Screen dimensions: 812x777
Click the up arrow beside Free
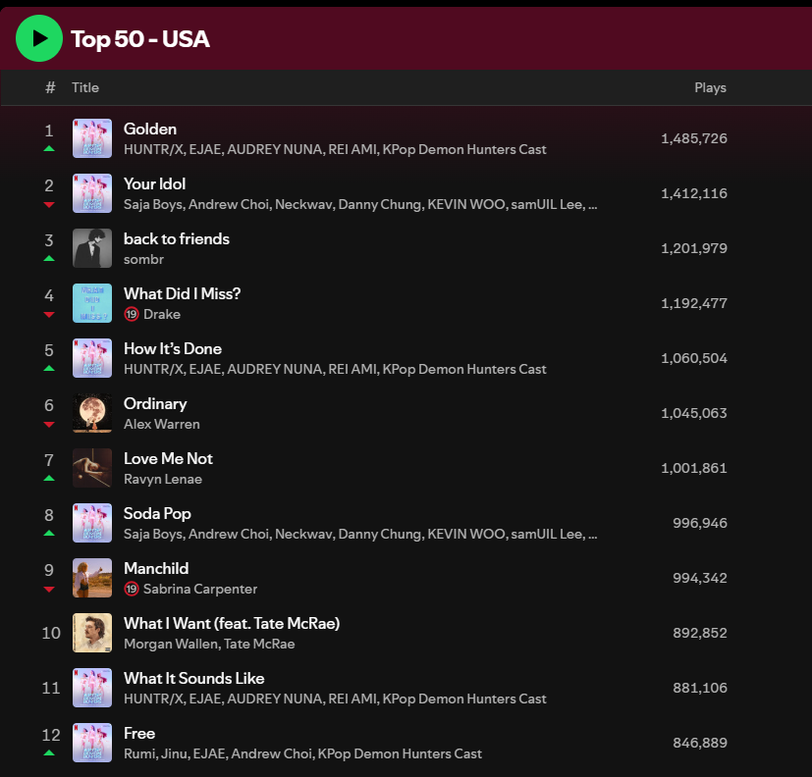point(48,752)
